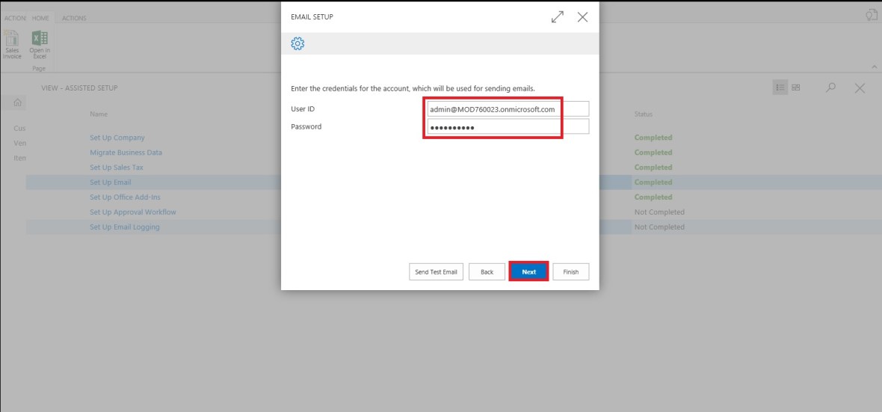882x412 pixels.
Task: Click the Finish button
Action: [x=571, y=271]
